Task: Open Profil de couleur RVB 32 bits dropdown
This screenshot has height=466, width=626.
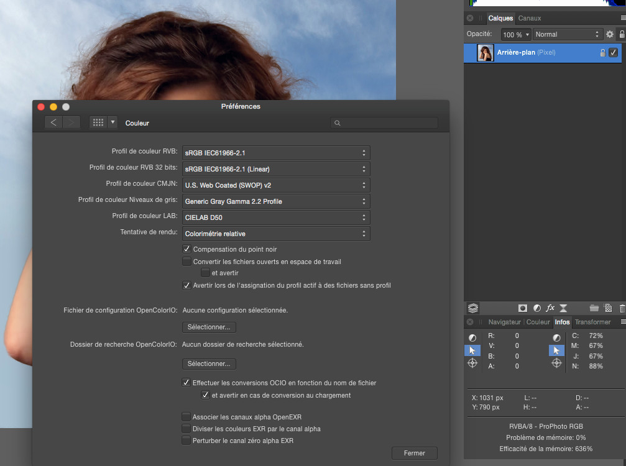Action: tap(276, 169)
